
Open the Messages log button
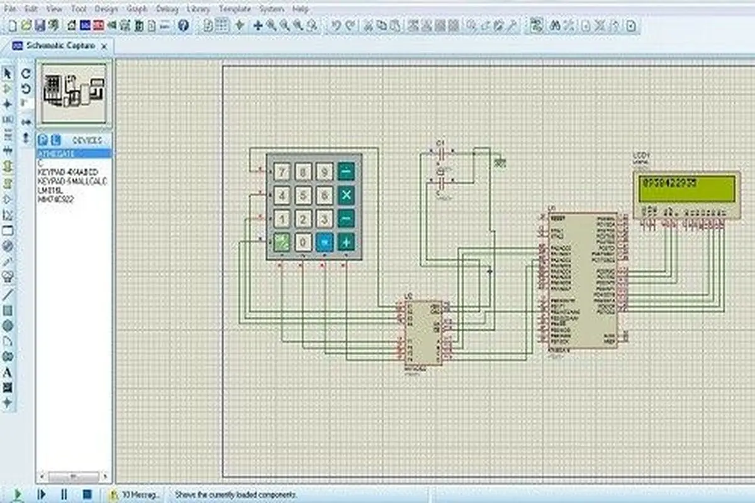tap(134, 495)
